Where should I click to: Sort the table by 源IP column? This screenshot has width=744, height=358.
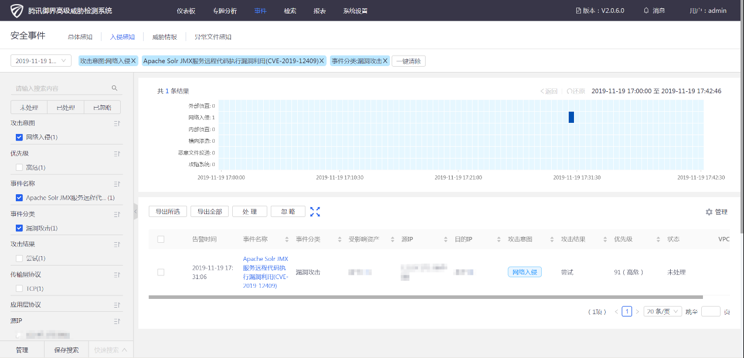446,239
